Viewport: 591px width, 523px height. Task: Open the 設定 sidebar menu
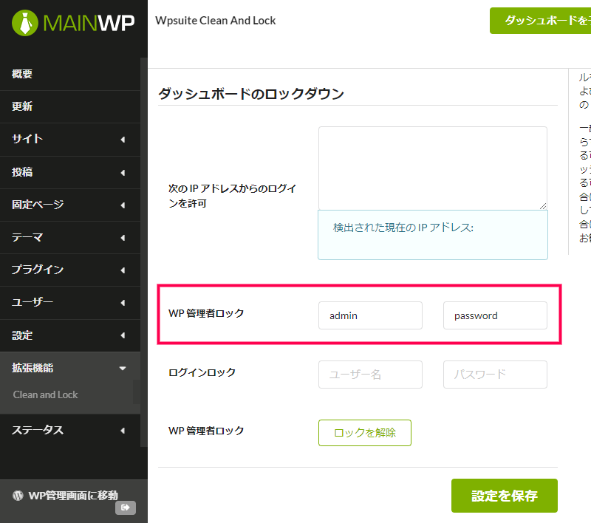click(70, 335)
